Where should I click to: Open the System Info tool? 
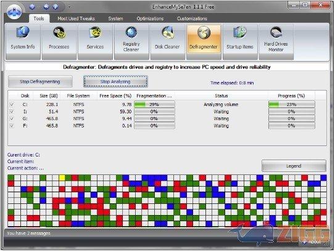tap(23, 42)
